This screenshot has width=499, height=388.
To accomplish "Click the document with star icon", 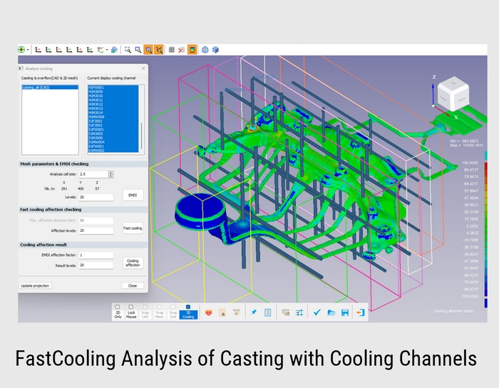I will (x=222, y=312).
